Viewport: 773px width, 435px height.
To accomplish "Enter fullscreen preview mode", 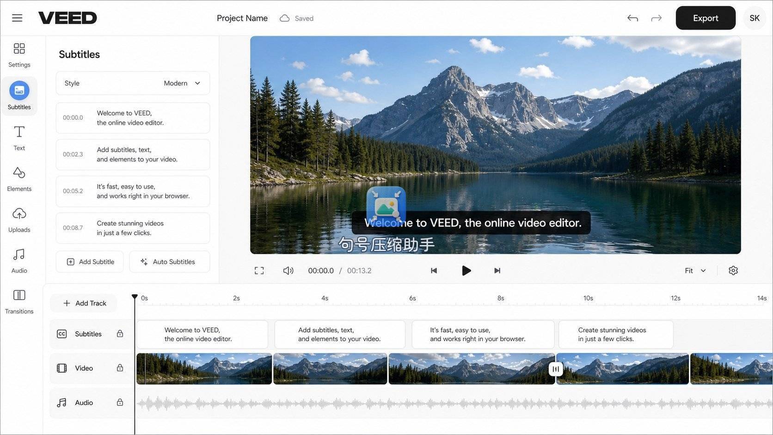I will coord(259,270).
